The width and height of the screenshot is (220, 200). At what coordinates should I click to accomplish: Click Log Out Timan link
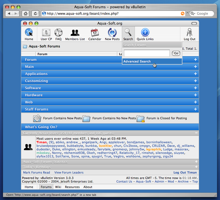[x=185, y=172]
